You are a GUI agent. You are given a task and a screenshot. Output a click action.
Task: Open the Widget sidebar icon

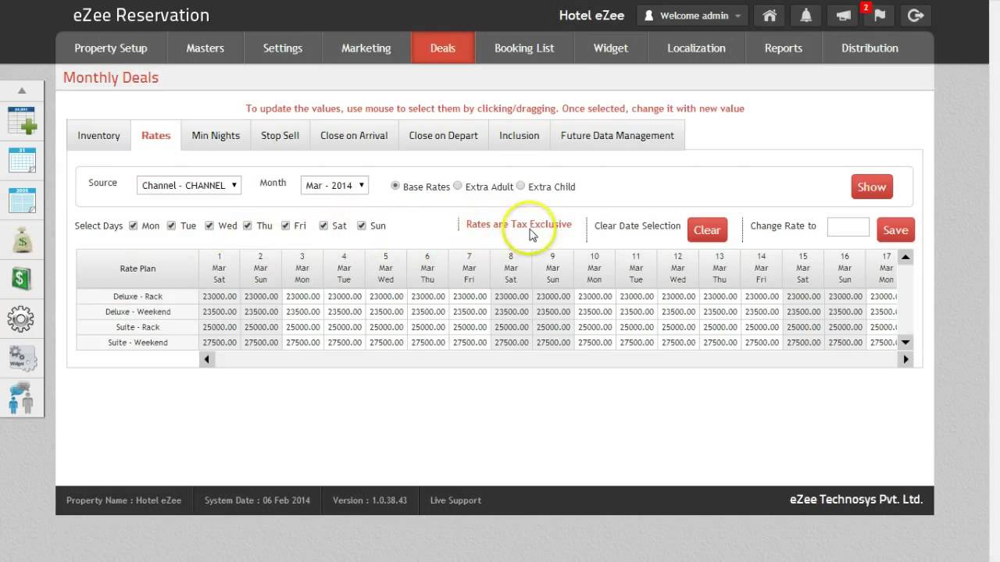tap(22, 358)
